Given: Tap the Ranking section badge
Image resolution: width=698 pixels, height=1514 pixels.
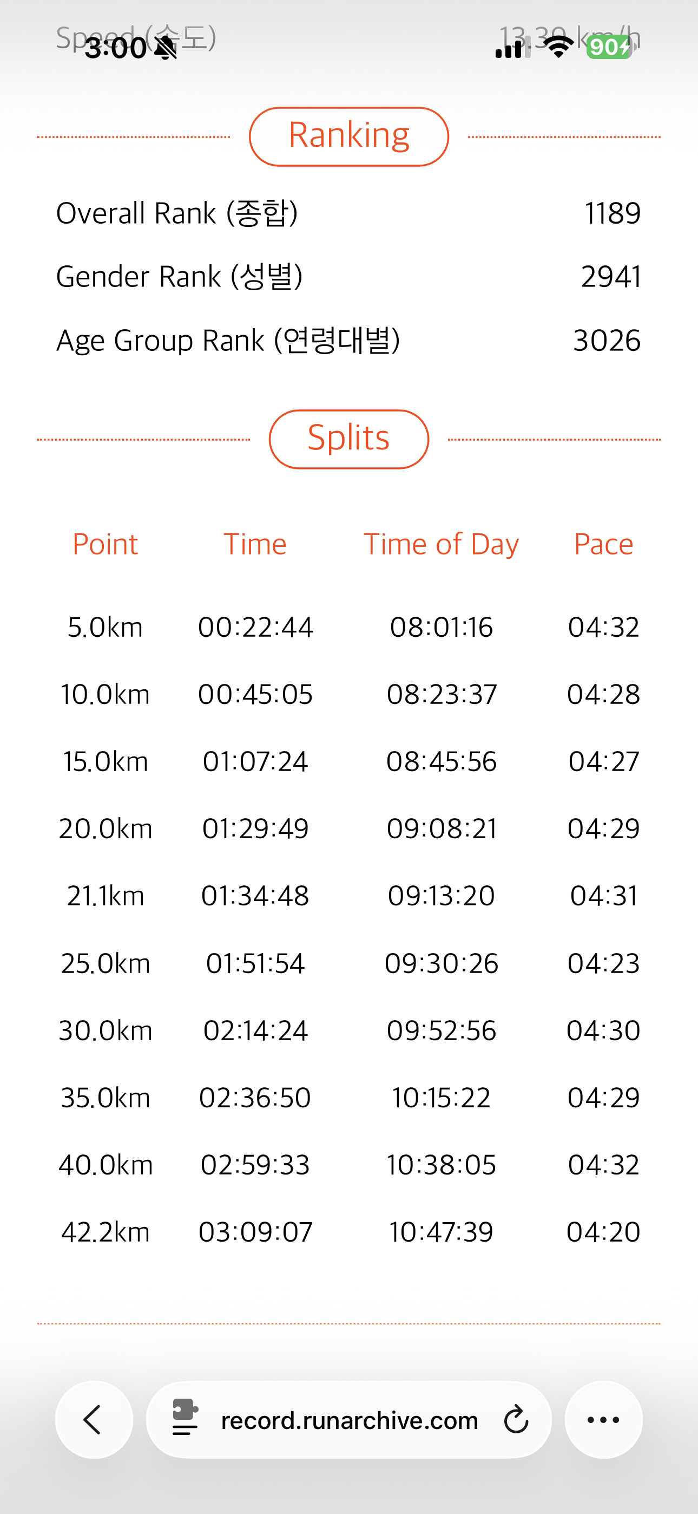Looking at the screenshot, I should pyautogui.click(x=349, y=136).
